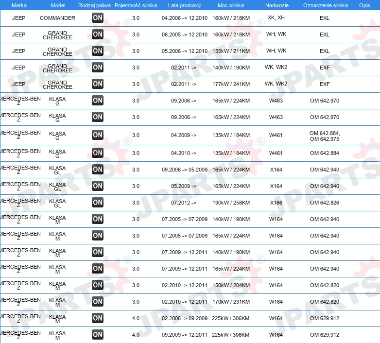Click ON icon in W164 170kW / 231KM row
This screenshot has height=343, width=380.
[x=98, y=301]
